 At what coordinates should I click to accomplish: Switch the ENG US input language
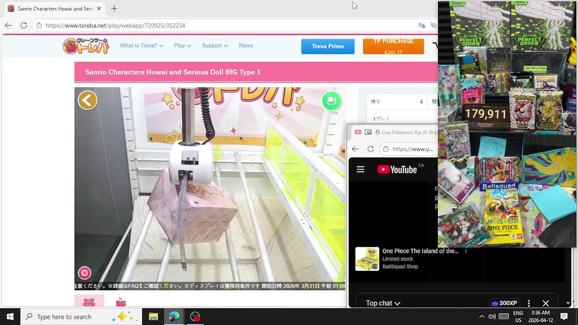tap(518, 316)
